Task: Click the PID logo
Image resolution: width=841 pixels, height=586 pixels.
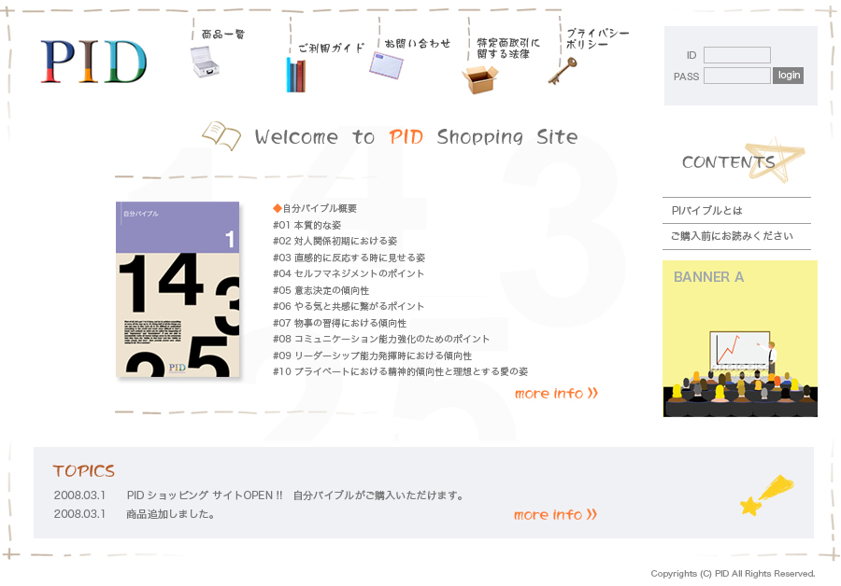Action: coord(93,62)
